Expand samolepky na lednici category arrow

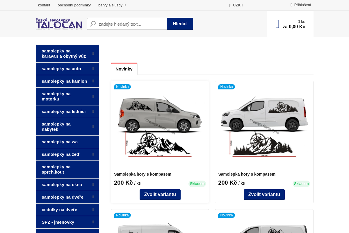click(x=93, y=112)
